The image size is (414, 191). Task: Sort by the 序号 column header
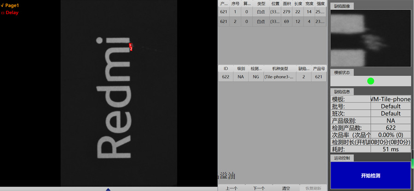click(x=235, y=4)
